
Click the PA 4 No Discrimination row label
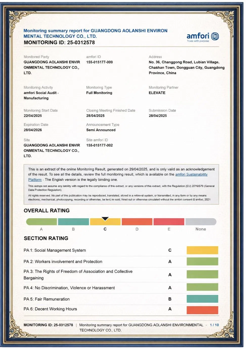[69, 288]
